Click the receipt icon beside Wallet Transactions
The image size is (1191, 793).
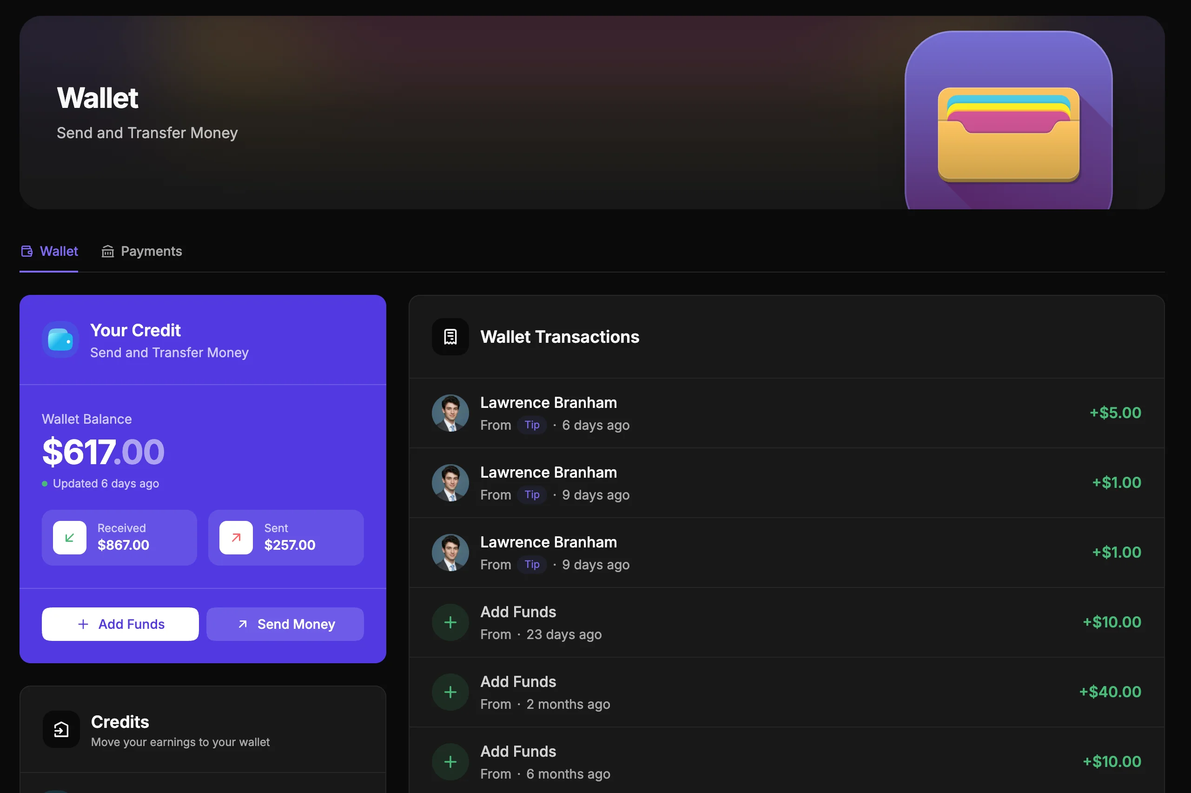pos(450,337)
